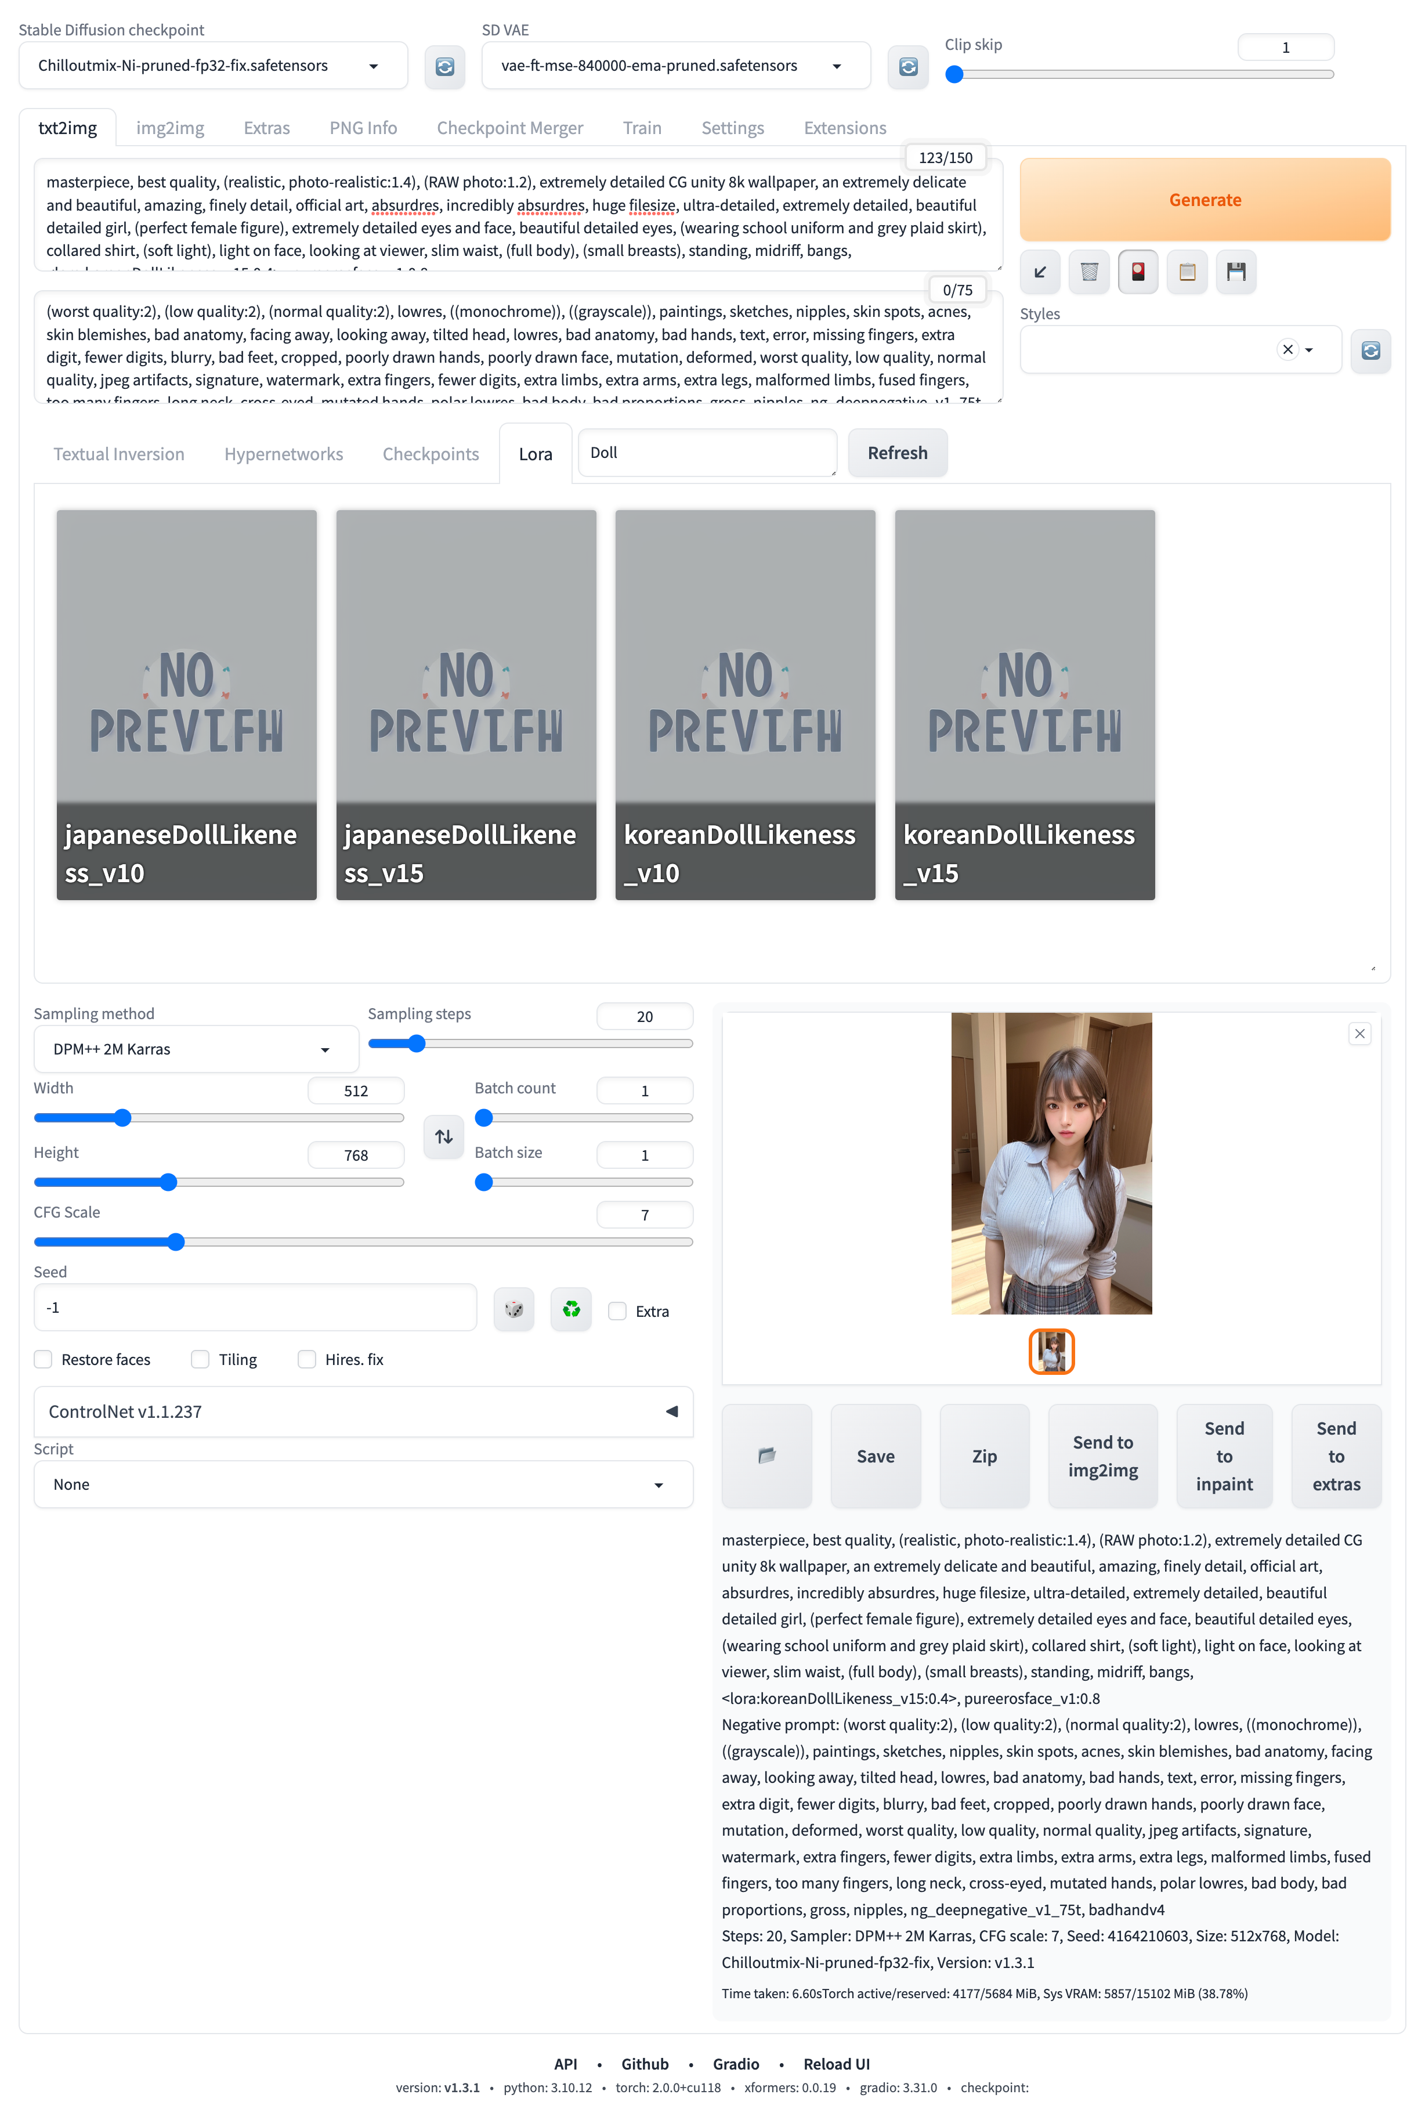Switch to the img2img tab
Viewport: 1425px width, 2116px height.
coord(170,128)
